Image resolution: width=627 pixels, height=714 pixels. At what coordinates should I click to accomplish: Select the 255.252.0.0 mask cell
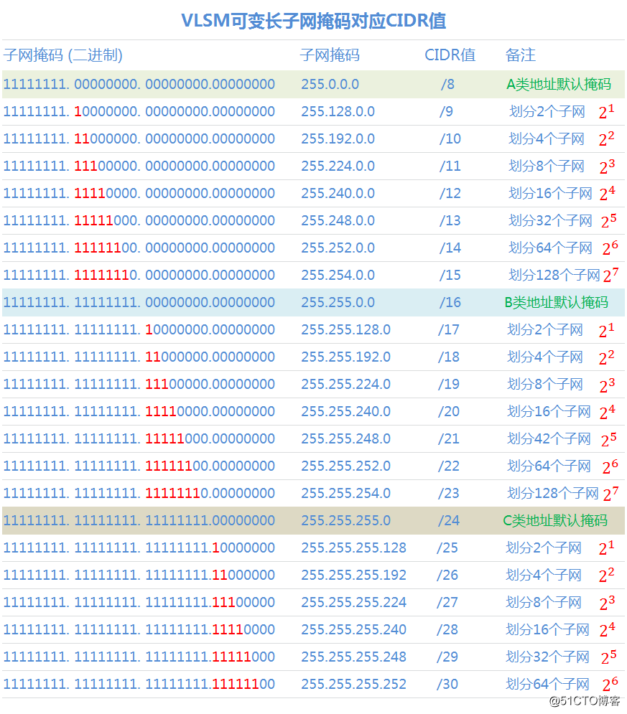coord(338,248)
